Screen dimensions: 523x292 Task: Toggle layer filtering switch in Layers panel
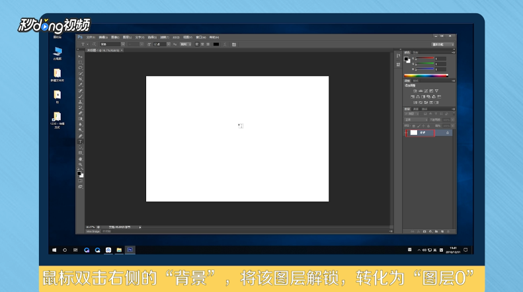pyautogui.click(x=453, y=114)
